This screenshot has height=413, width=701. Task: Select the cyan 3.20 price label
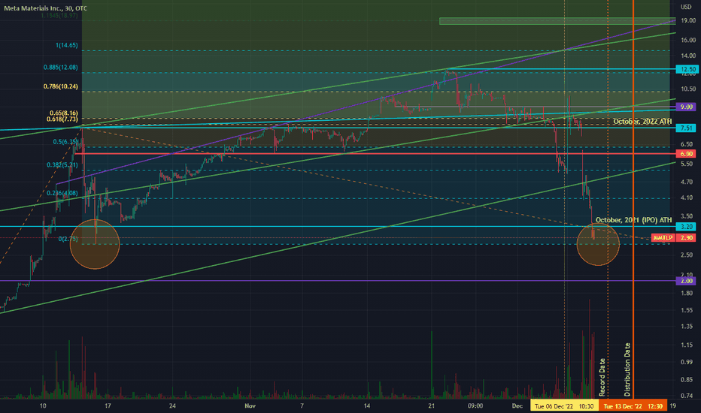[686, 226]
